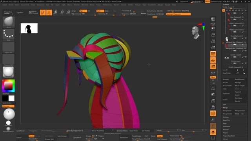Click the Transp transparency icon
The height and width of the screenshot is (141, 251).
tap(213, 120)
